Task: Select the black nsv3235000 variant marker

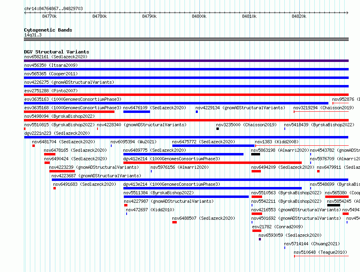Action: tap(218, 129)
